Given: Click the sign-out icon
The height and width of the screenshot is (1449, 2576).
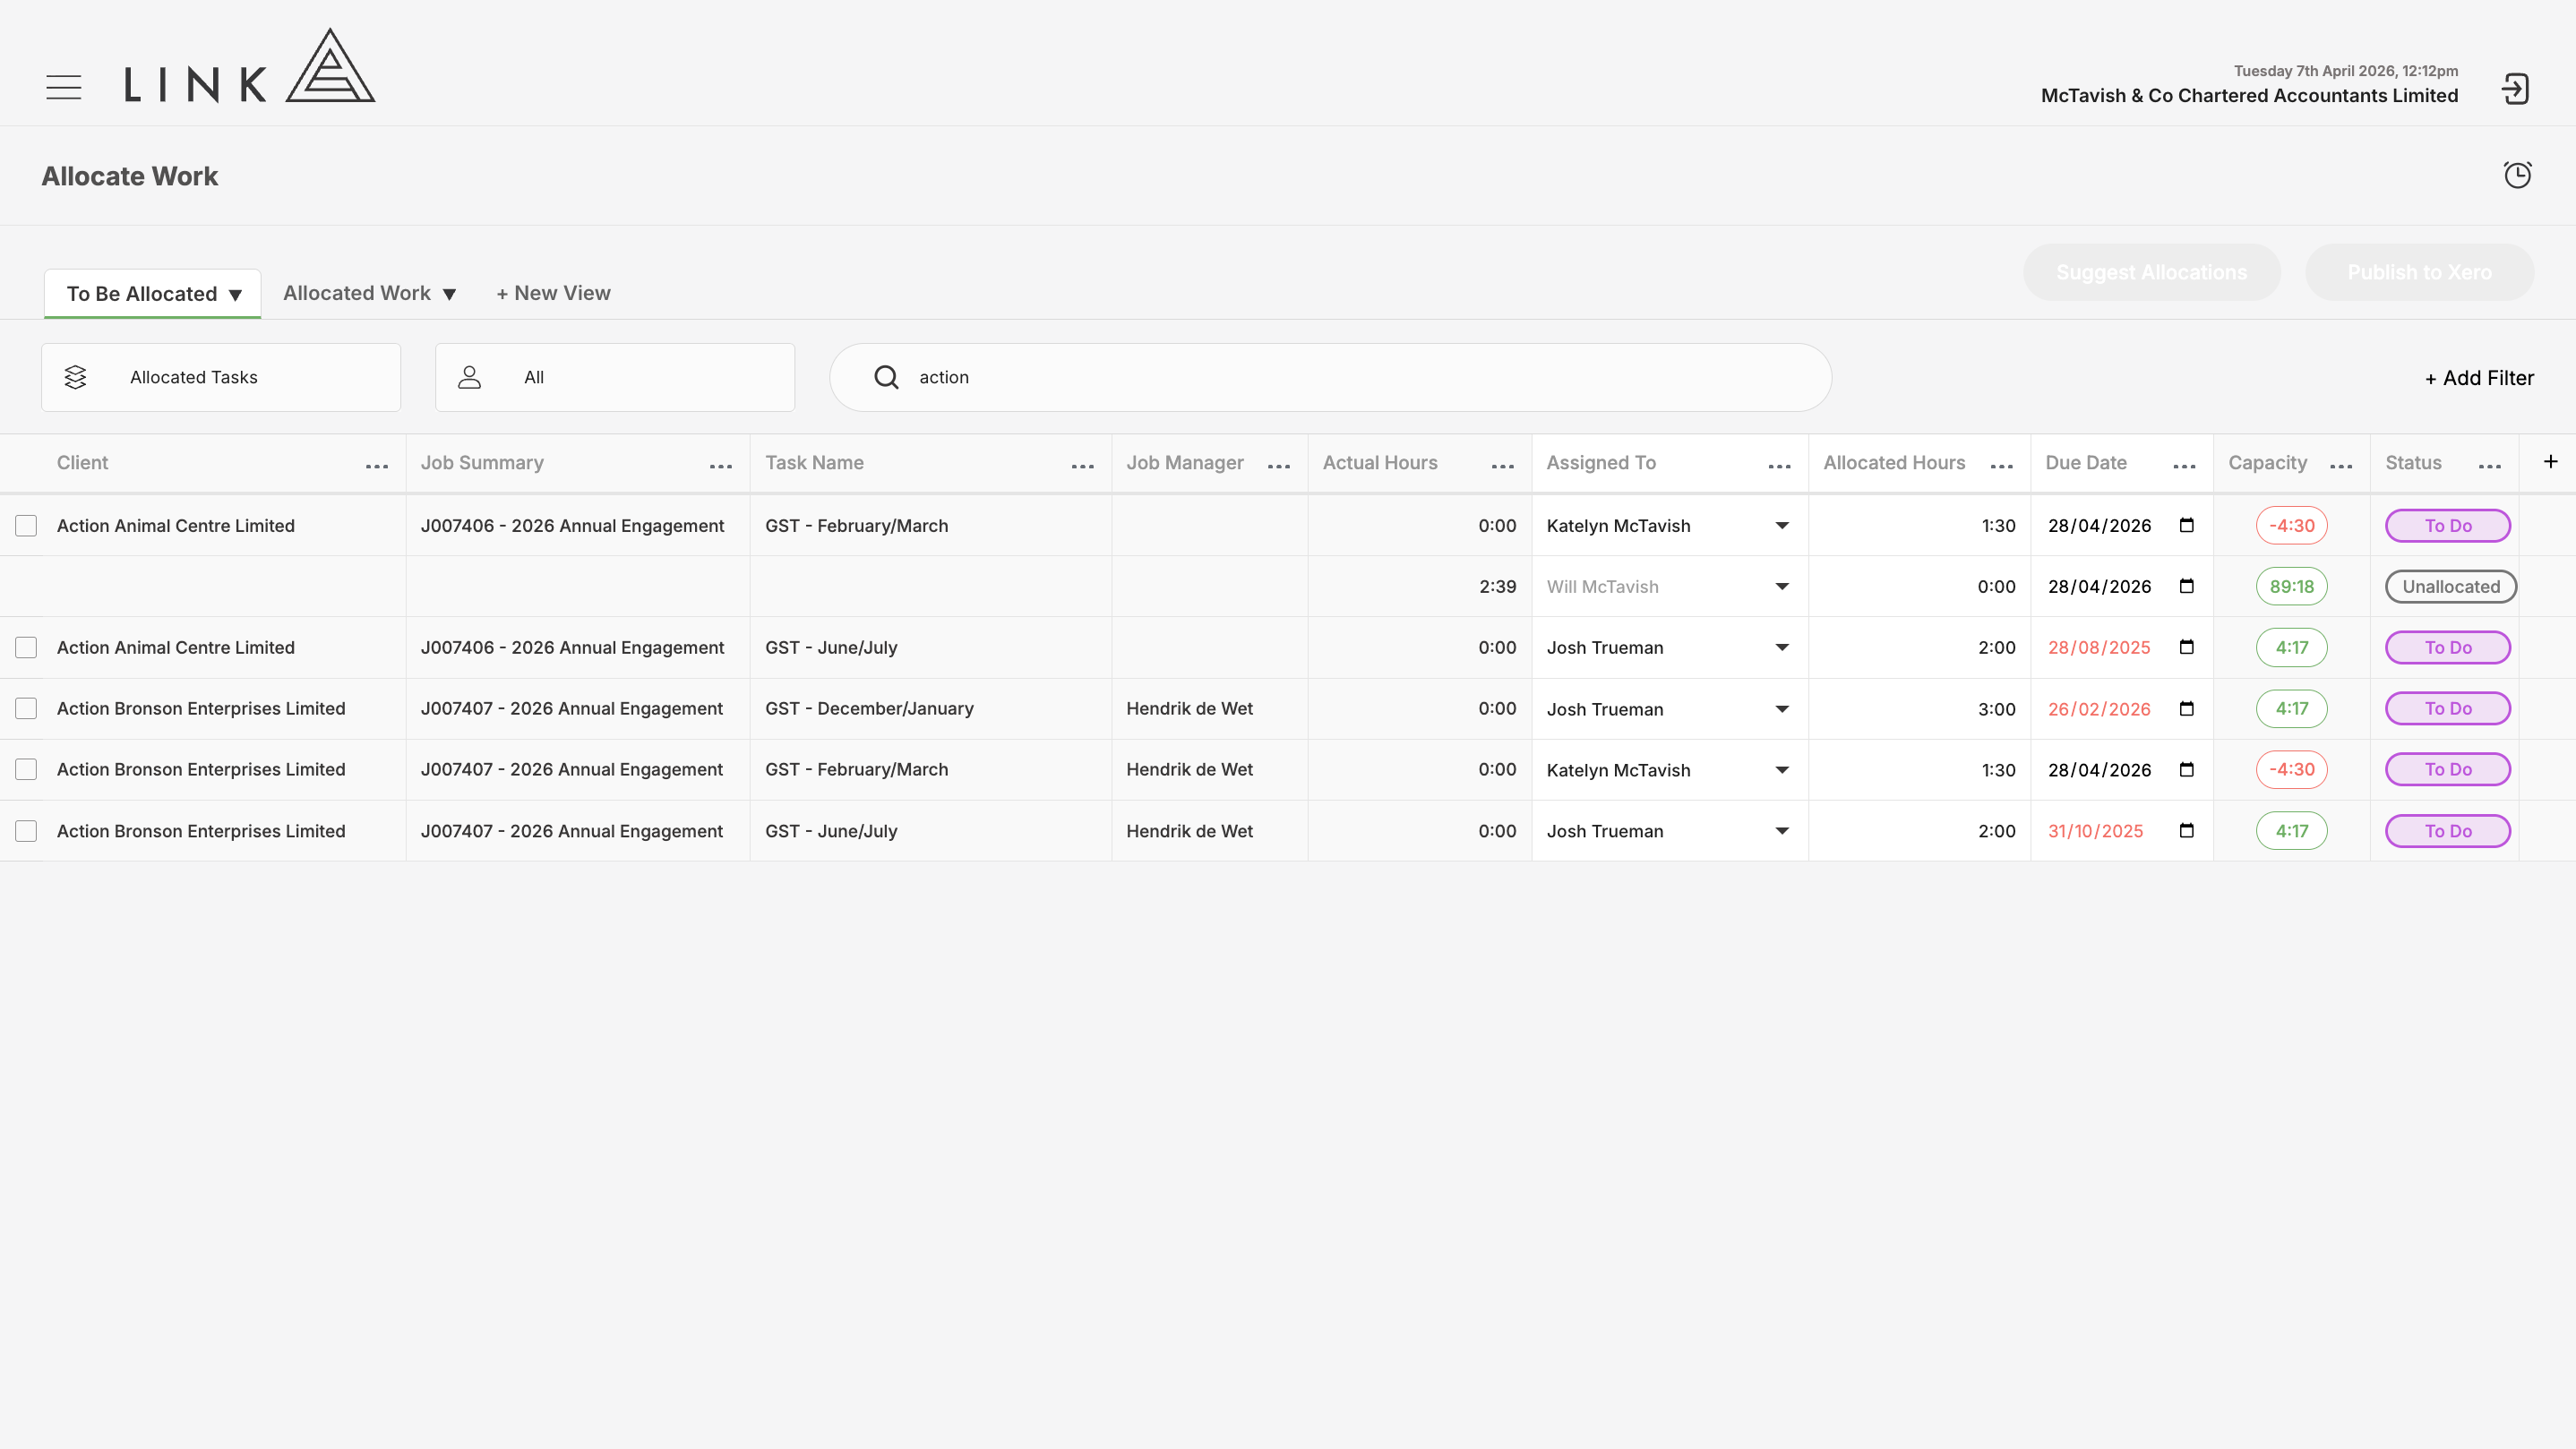Looking at the screenshot, I should tap(2515, 89).
